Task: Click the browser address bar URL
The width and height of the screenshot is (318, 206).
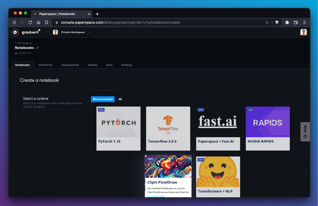Action: pos(120,22)
